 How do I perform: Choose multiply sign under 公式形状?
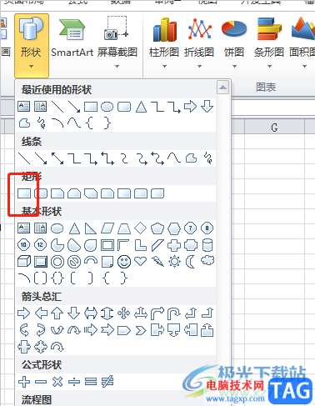(57, 382)
